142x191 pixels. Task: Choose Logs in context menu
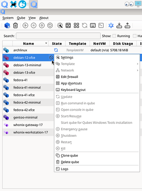[97, 169]
